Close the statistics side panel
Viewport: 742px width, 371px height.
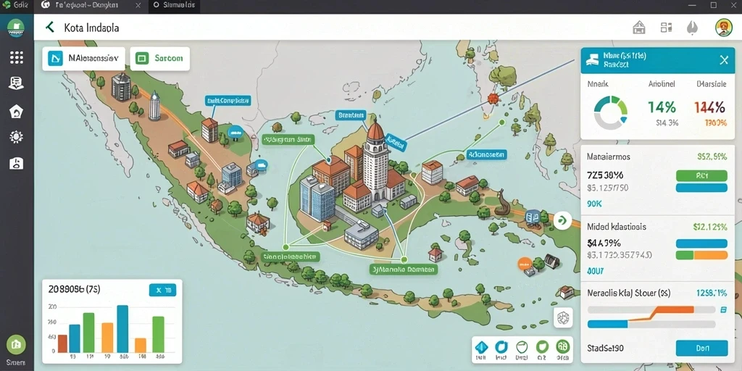tap(724, 60)
